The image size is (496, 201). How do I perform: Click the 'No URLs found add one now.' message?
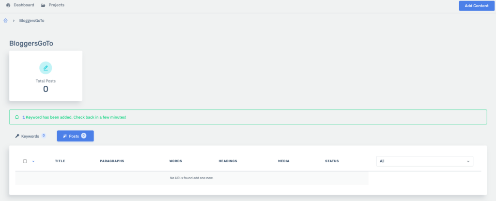coord(192,178)
